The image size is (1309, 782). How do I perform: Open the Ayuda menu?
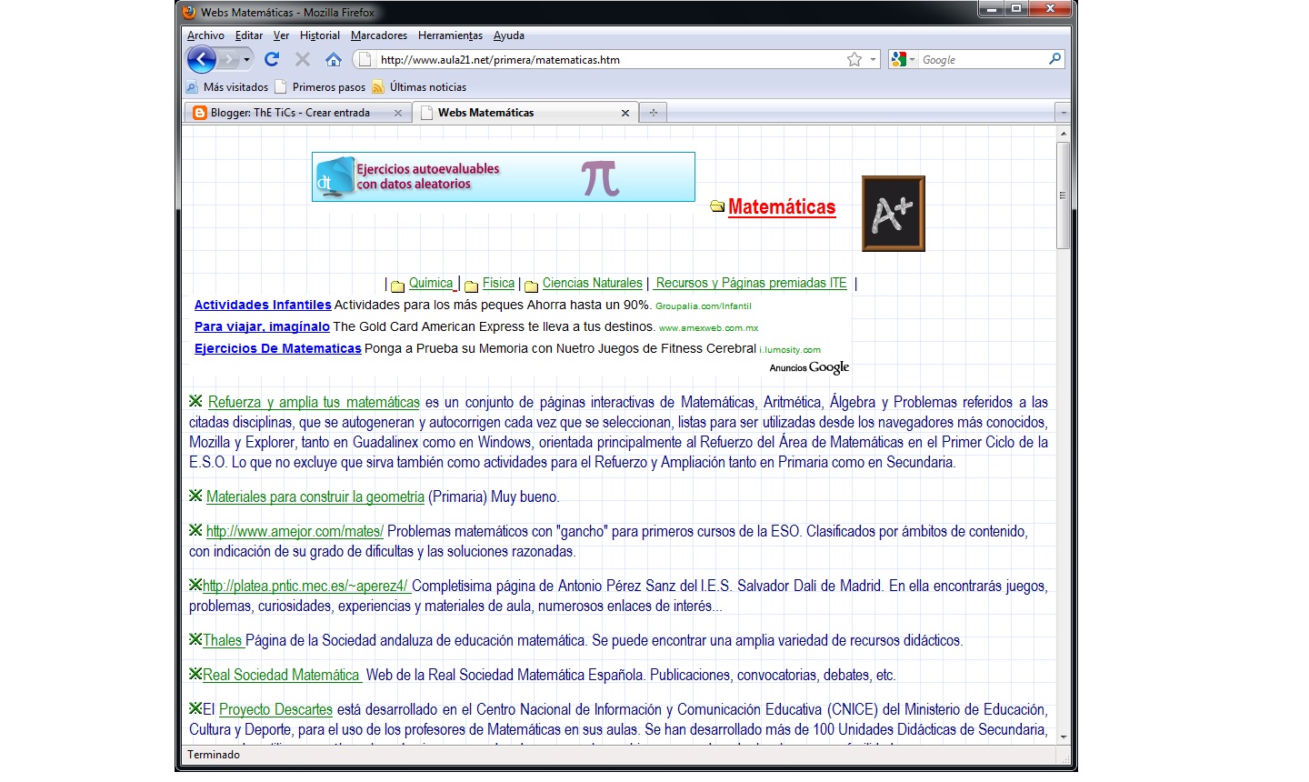[x=509, y=35]
